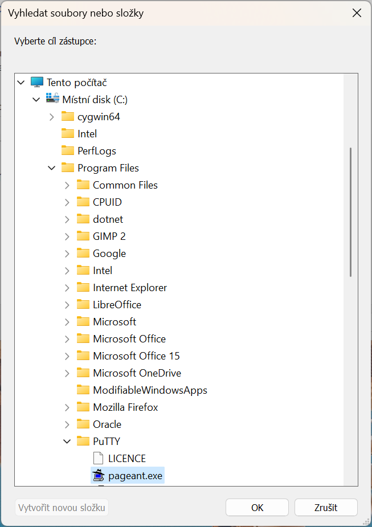Click the Mozilla Firefox folder icon

click(83, 407)
